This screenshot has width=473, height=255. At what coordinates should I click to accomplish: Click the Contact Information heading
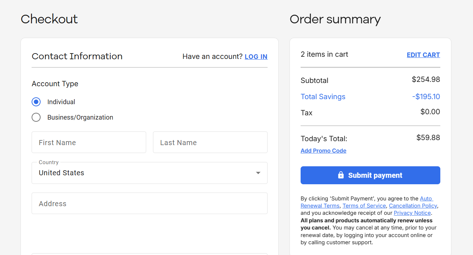tap(77, 56)
